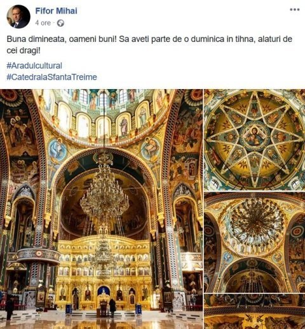Open Fifor Mihai's profile picture

(18, 17)
